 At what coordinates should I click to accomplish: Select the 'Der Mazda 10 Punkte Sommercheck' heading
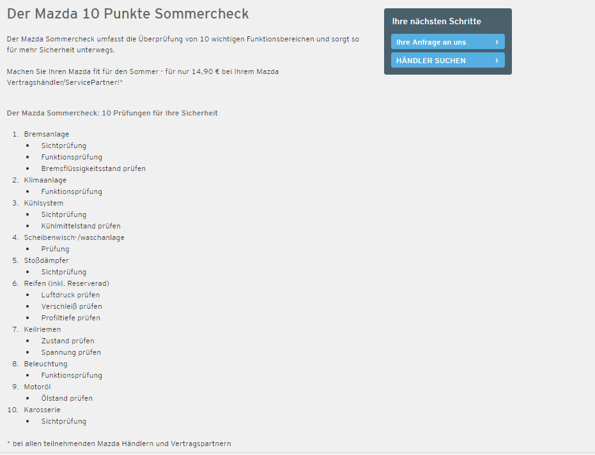click(128, 13)
